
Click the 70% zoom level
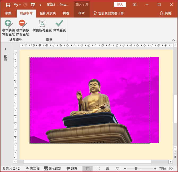tap(162, 168)
